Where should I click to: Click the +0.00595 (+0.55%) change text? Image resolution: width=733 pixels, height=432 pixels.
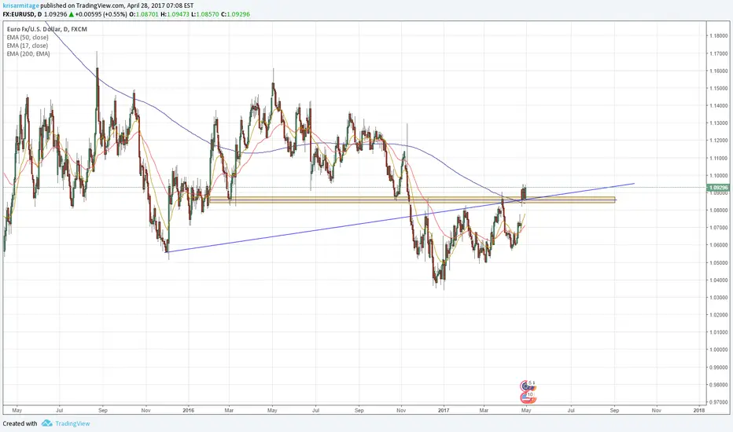tap(101, 14)
